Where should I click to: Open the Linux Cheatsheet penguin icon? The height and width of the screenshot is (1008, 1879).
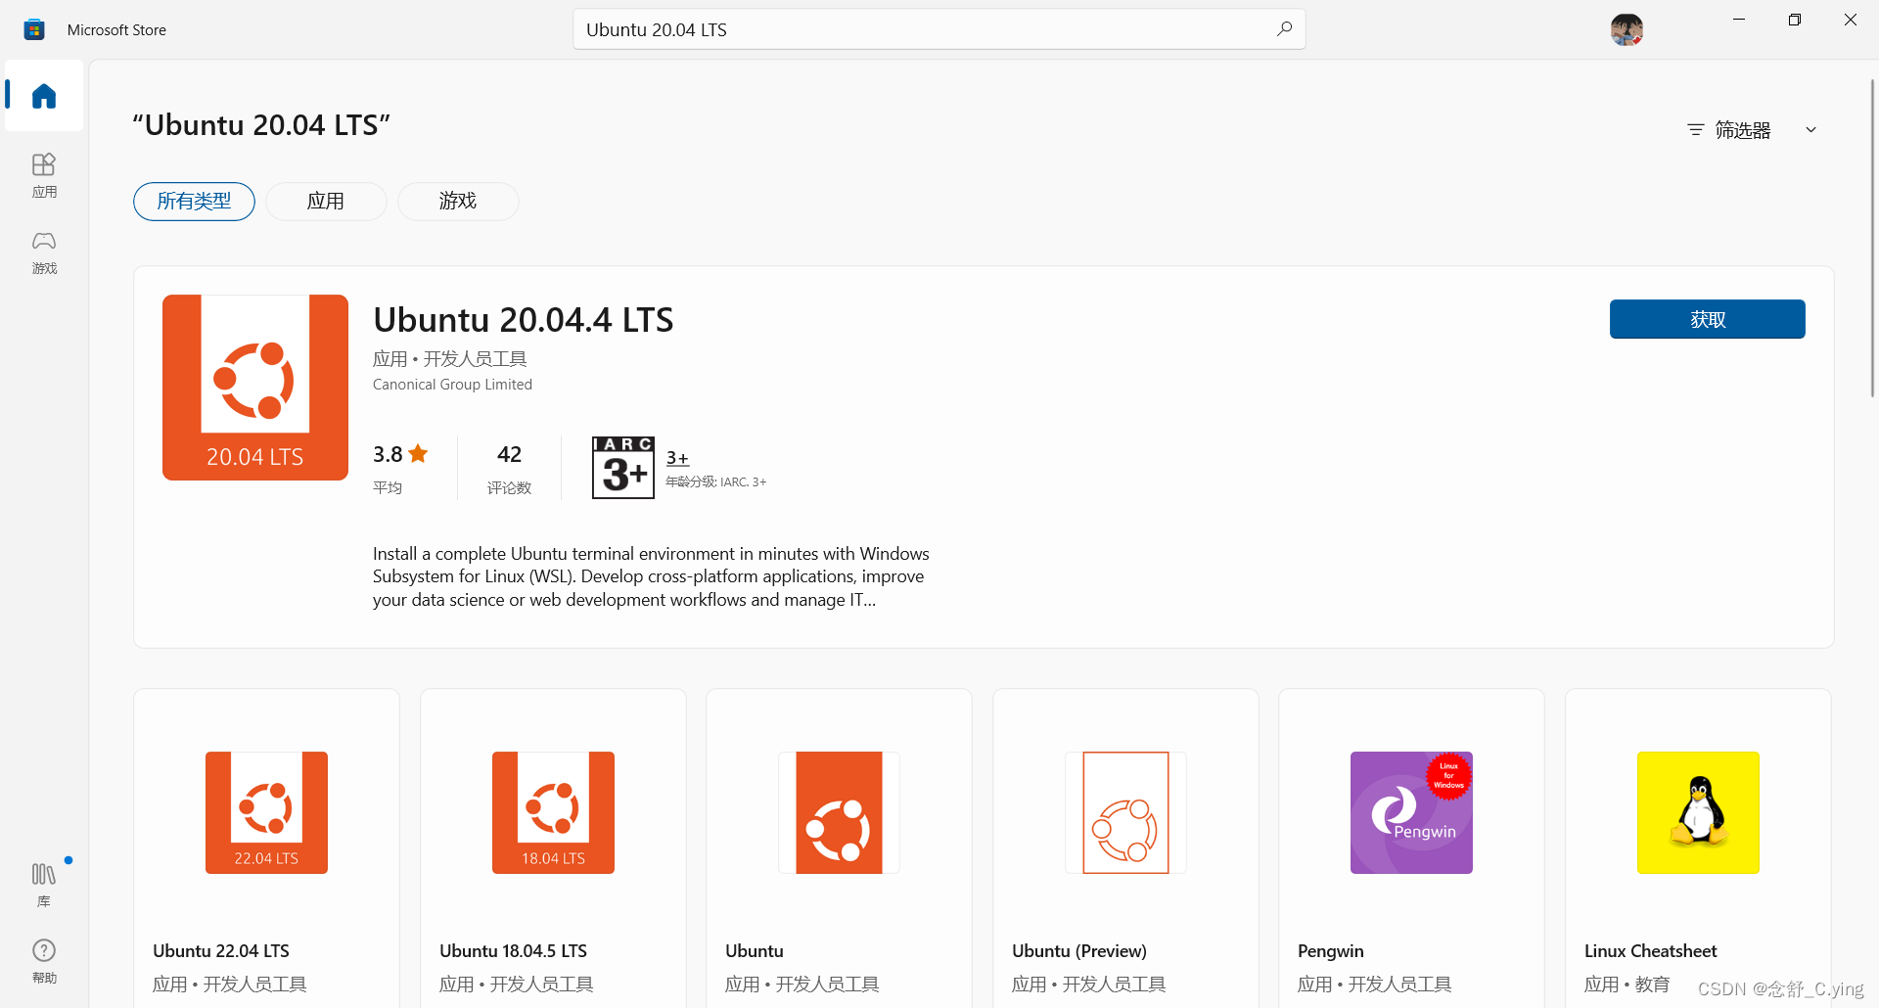click(1698, 812)
